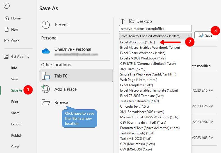Choose Excel 97-2003 Workbook (*.xls)
Image resolution: width=221 pixels, height=153 pixels.
155,58
